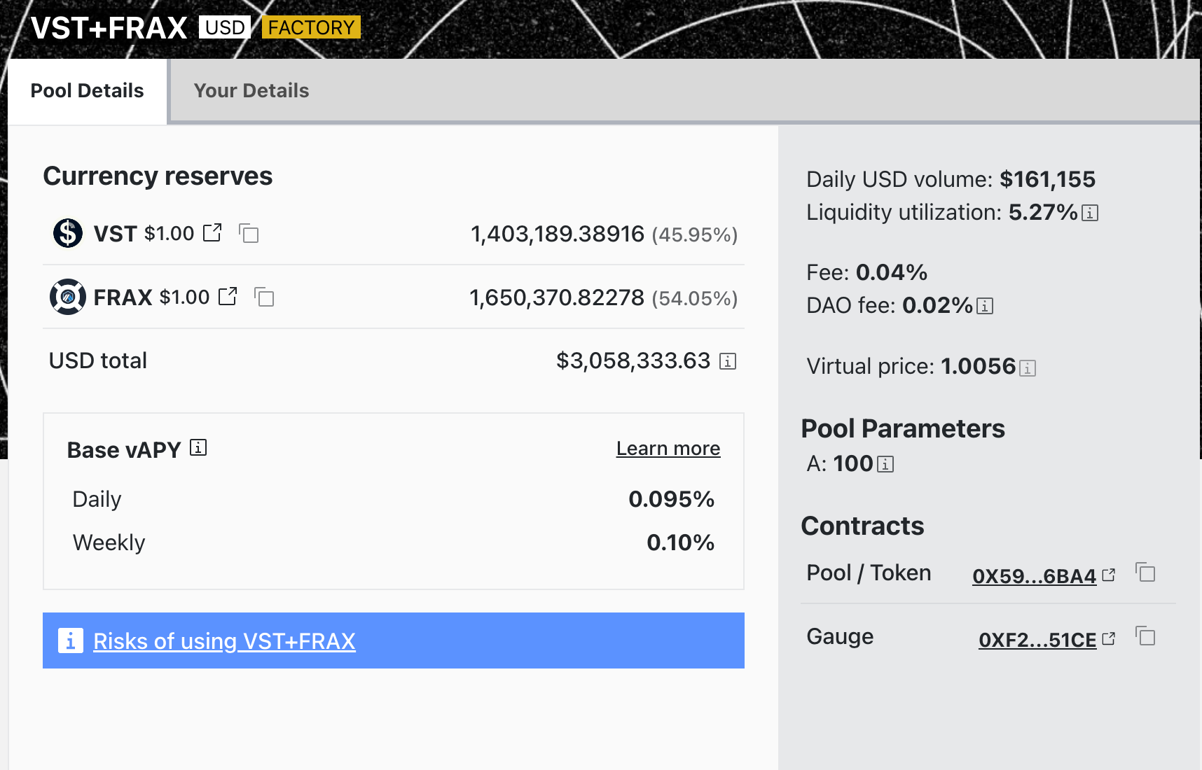1202x770 pixels.
Task: Copy FRAX token address
Action: tap(264, 297)
